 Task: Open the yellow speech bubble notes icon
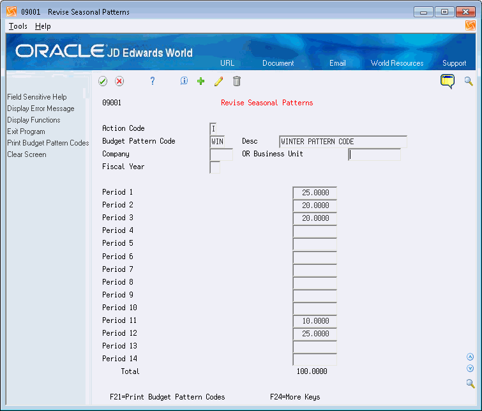(x=448, y=82)
